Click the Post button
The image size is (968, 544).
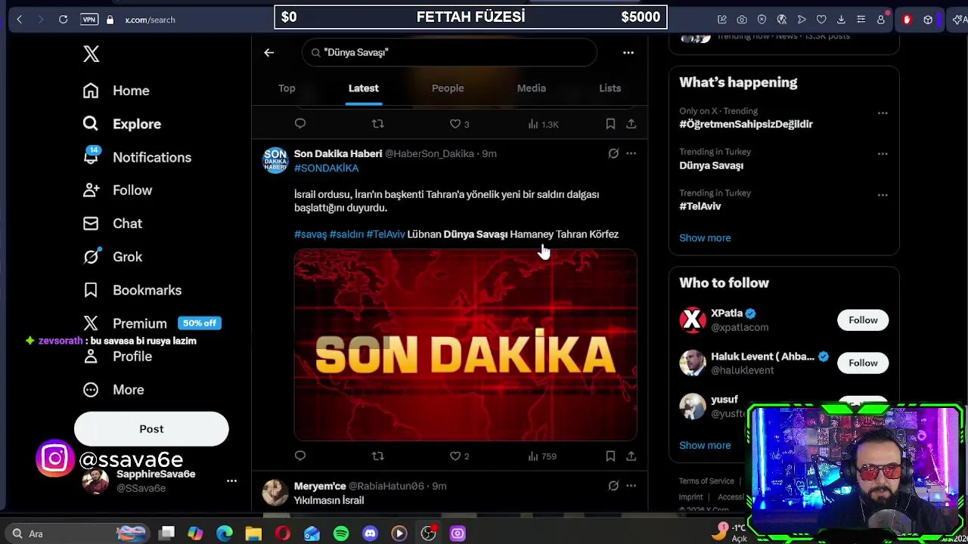151,429
